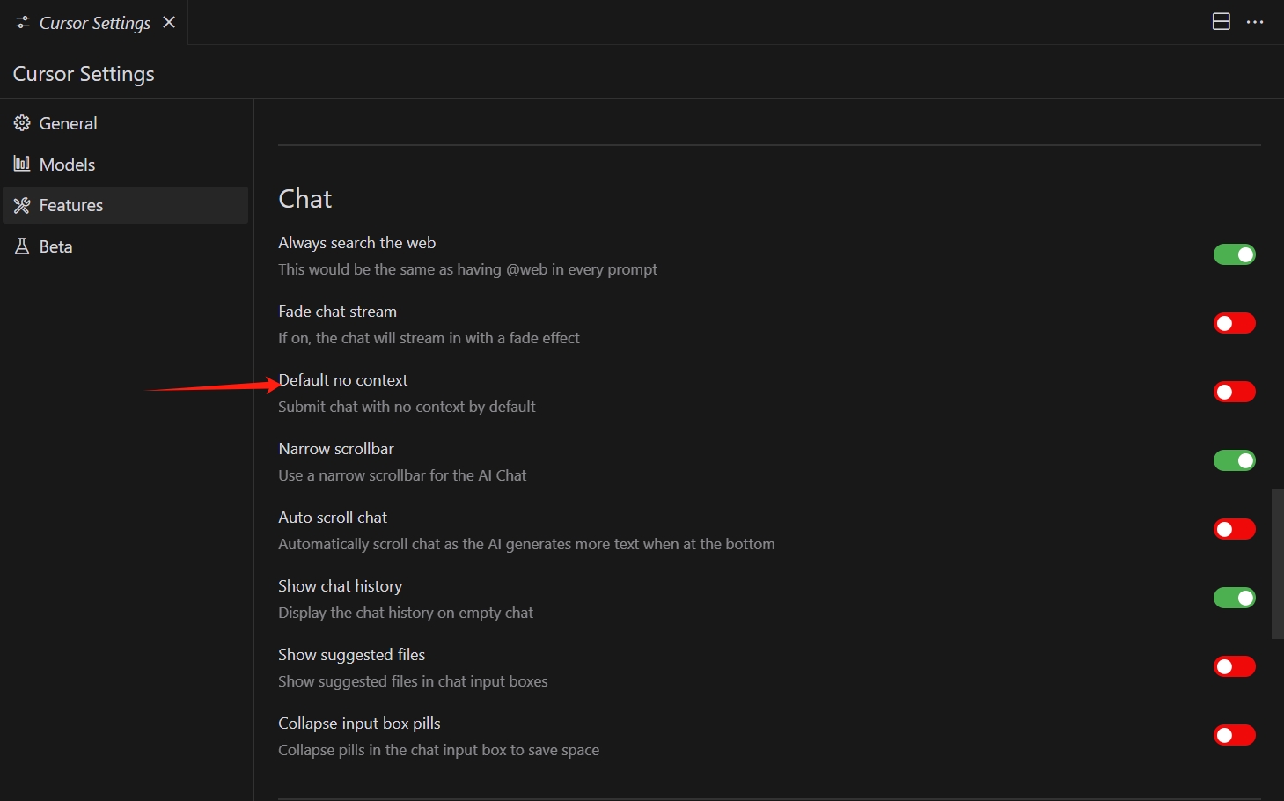The width and height of the screenshot is (1284, 801).
Task: Enable the Auto scroll chat toggle
Action: tap(1235, 529)
